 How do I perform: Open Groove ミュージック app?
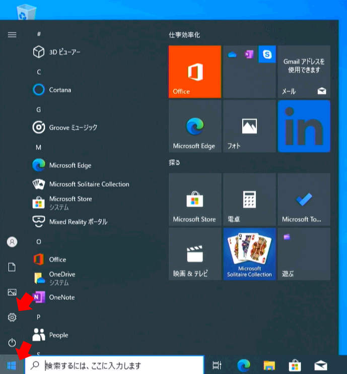(65, 128)
